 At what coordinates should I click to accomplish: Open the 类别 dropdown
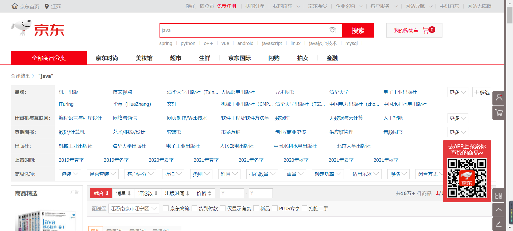click(201, 174)
